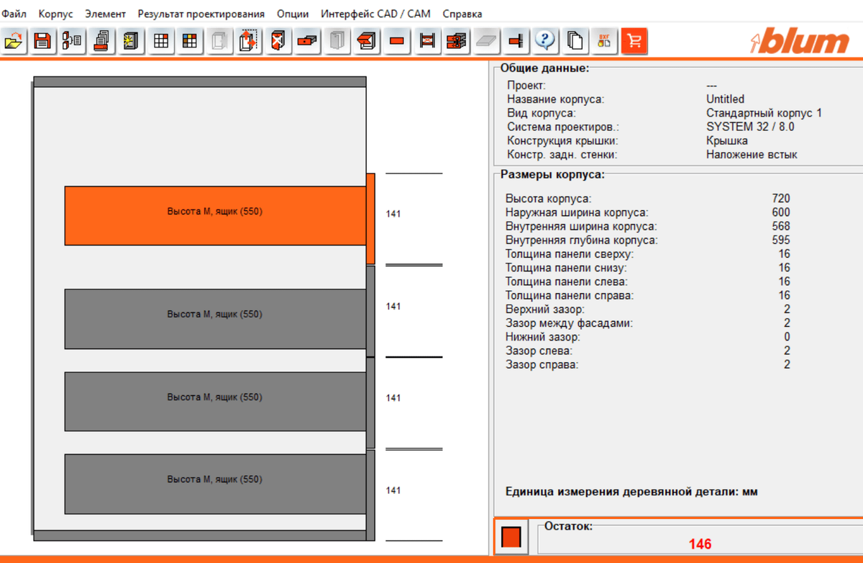Open help via the question mark icon
Viewport: 863px width, 563px height.
[x=546, y=41]
